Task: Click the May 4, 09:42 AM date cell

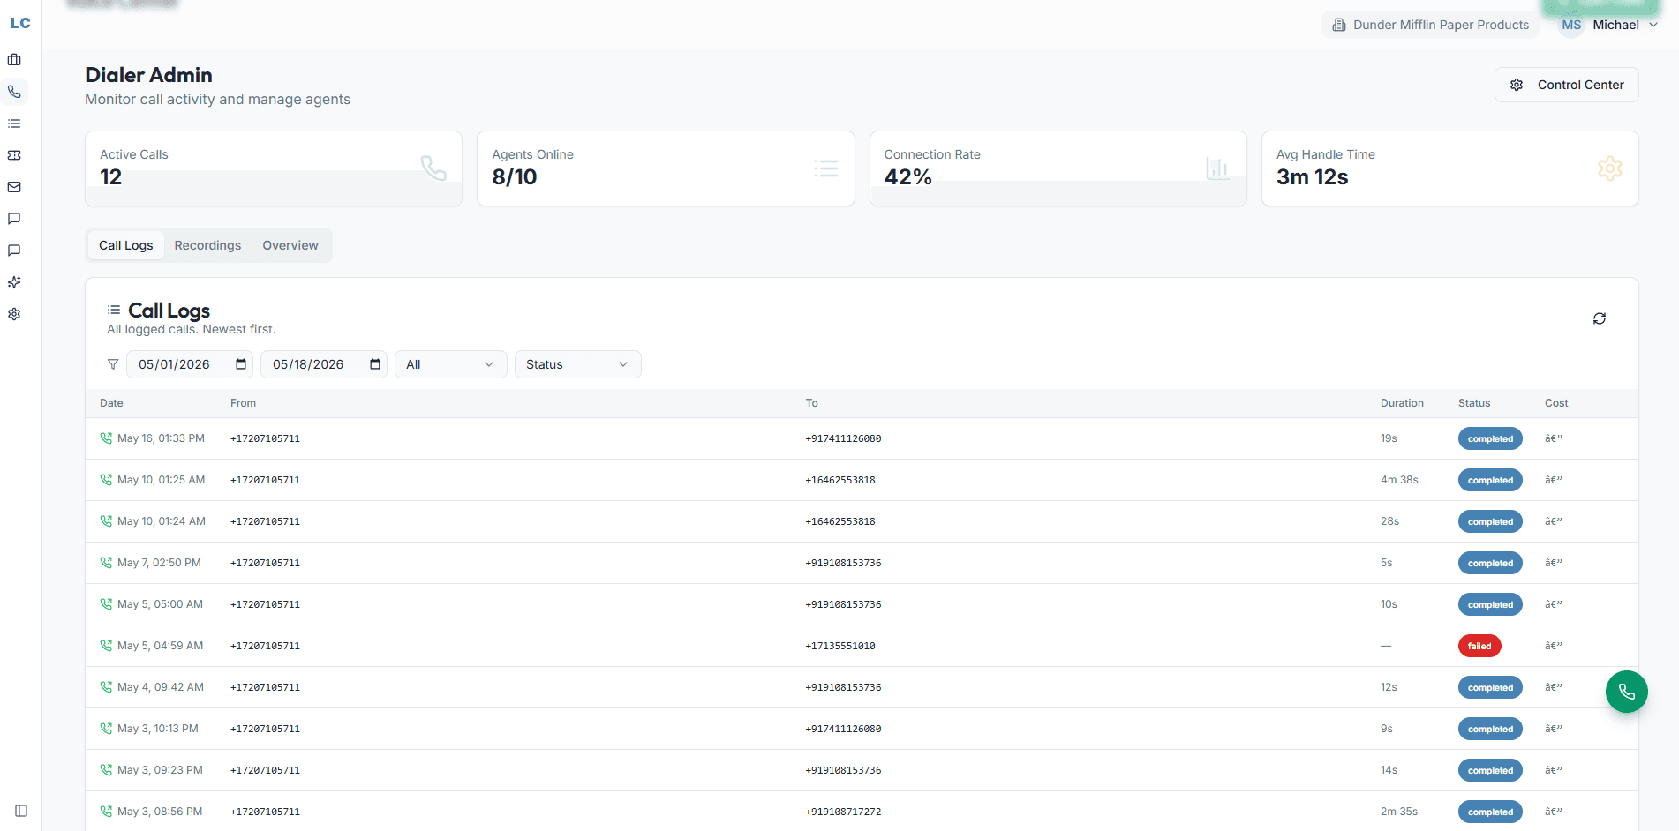Action: [x=161, y=687]
